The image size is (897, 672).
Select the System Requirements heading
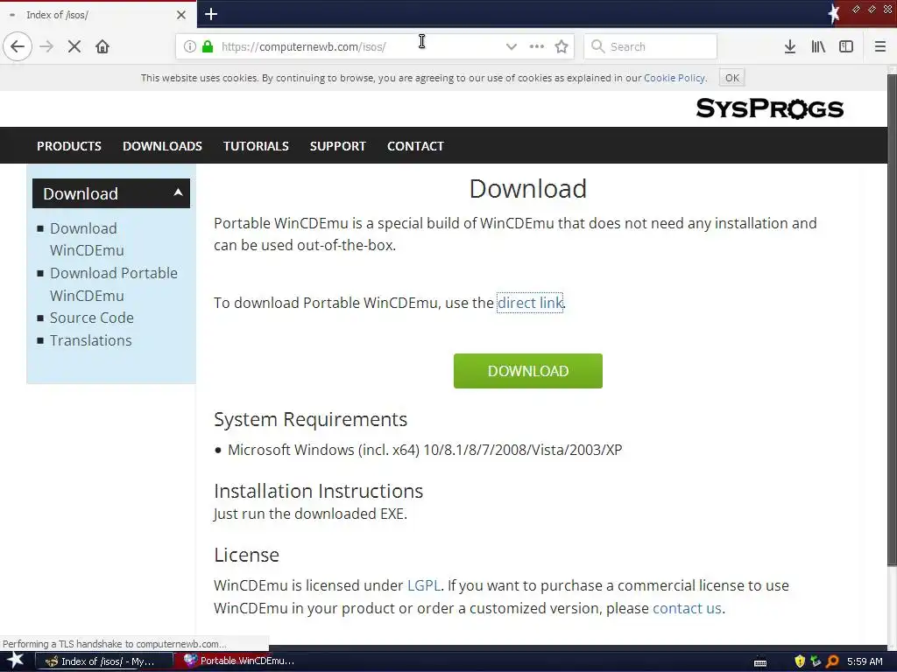point(311,419)
